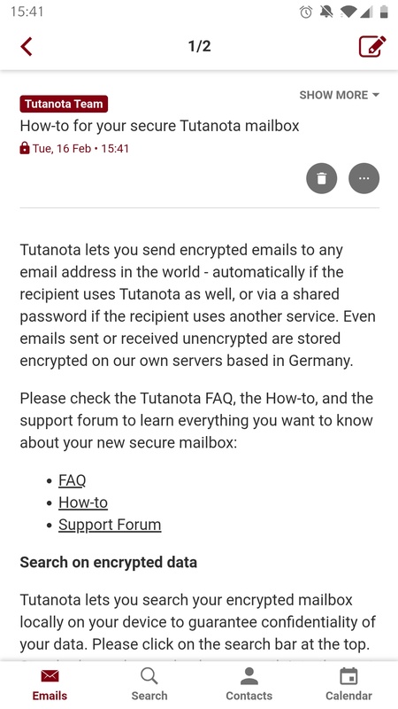Image resolution: width=398 pixels, height=709 pixels.
Task: Tap the Emails envelope icon
Action: [x=50, y=676]
